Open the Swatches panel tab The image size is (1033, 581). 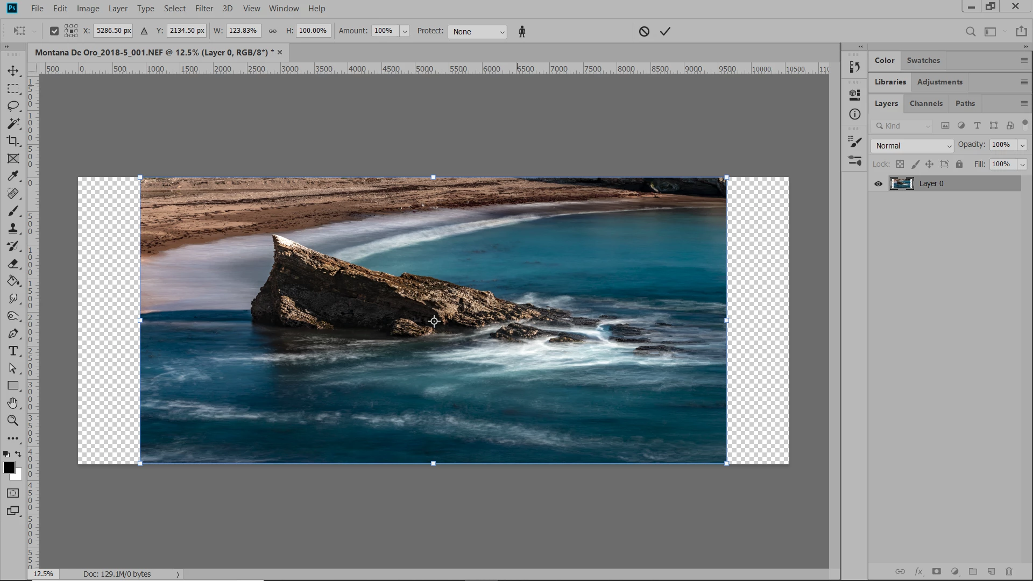923,60
